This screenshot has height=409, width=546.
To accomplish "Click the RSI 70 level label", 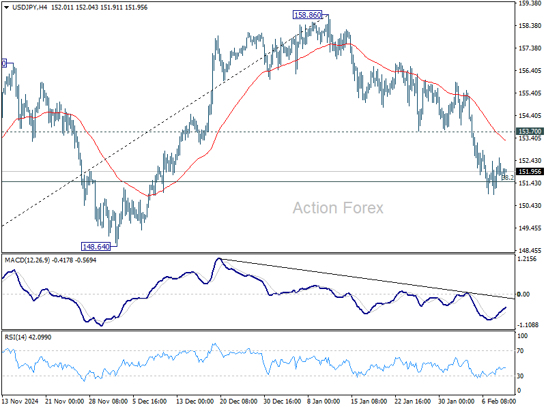I will click(520, 351).
